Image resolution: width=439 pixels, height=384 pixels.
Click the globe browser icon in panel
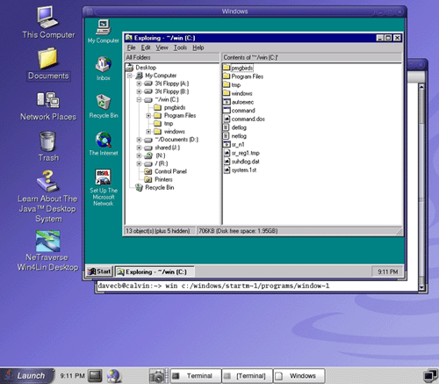(113, 375)
